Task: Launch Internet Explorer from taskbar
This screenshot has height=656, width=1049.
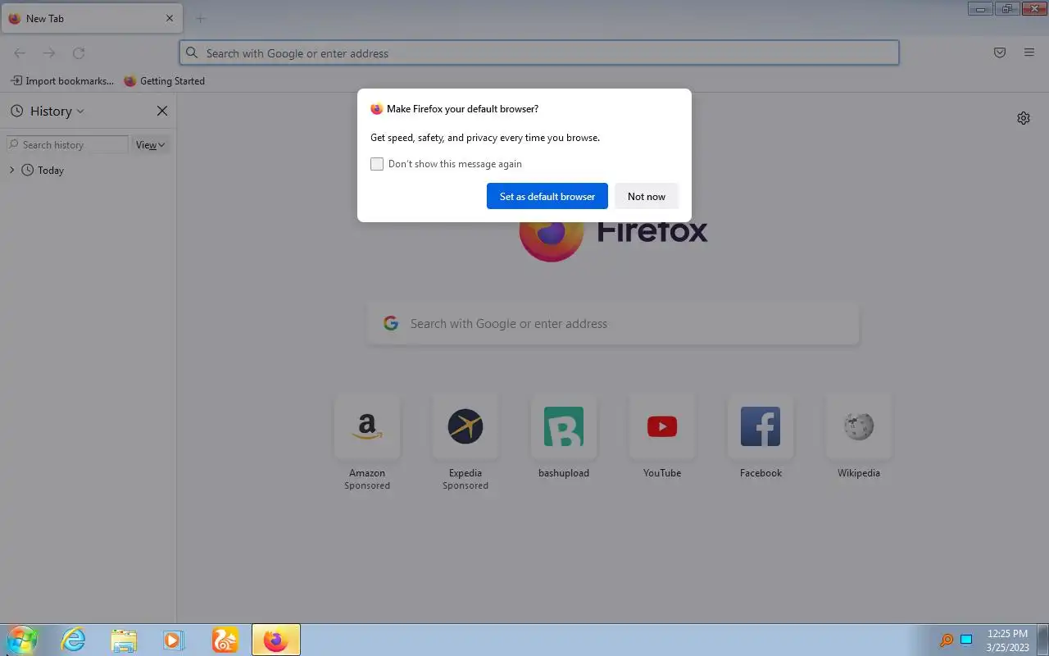Action: point(74,640)
